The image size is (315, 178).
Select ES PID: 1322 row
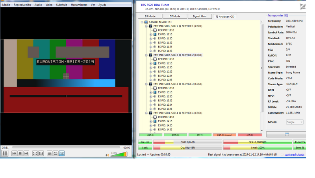[165, 101]
